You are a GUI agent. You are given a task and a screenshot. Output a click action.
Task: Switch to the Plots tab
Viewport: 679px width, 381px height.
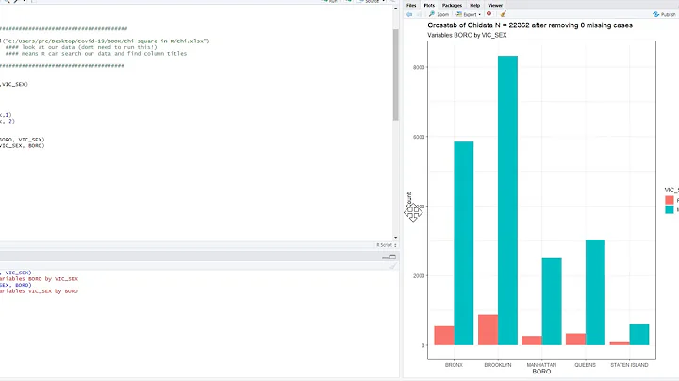[429, 6]
